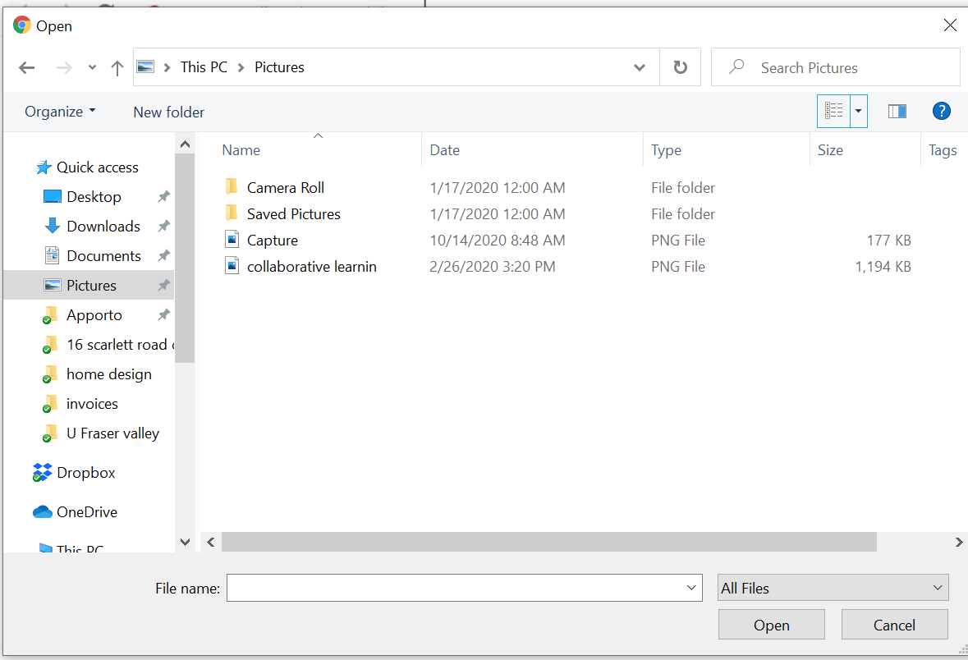The width and height of the screenshot is (968, 660).
Task: Open the invoices folder
Action: tap(92, 405)
